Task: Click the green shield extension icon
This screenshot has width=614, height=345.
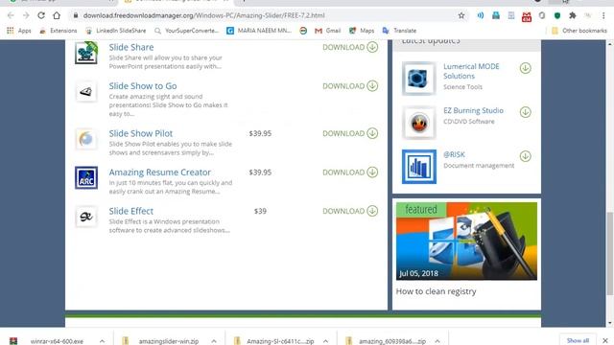Action: pos(557,15)
